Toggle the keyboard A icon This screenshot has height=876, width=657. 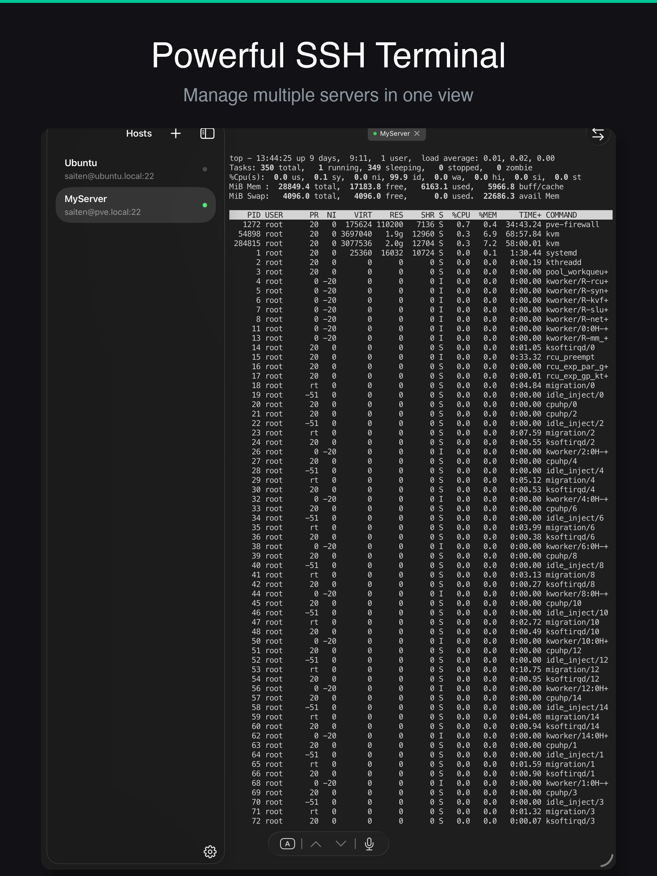point(287,844)
